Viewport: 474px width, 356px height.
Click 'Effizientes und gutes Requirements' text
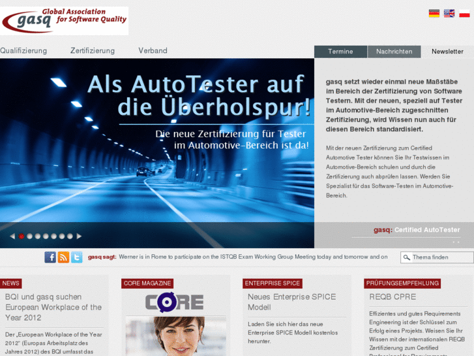417,333
